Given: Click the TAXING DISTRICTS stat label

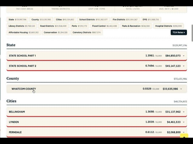Looking at the screenshot, I should pyautogui.click(x=61, y=9).
